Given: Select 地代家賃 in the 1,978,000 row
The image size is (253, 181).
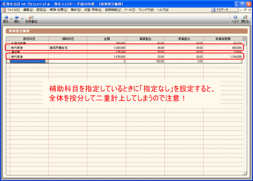Looking at the screenshot, I should pos(29,57).
